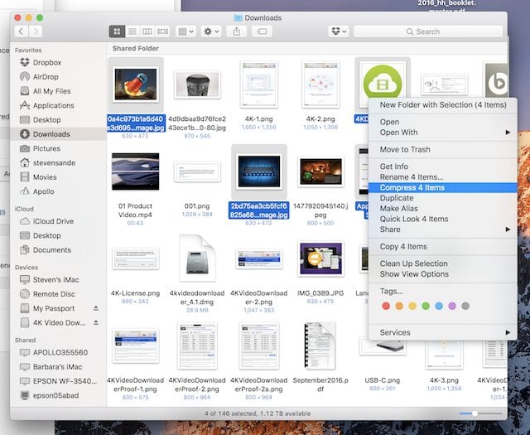Image resolution: width=530 pixels, height=435 pixels.
Task: Select Dropbox in Favorites sidebar
Action: (x=47, y=62)
